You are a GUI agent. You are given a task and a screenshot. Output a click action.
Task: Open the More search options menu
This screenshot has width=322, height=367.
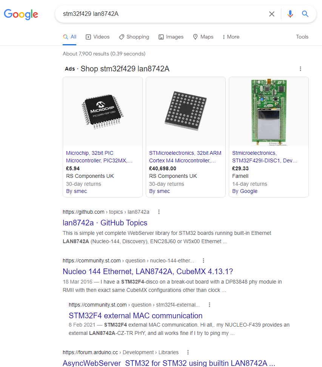231,37
